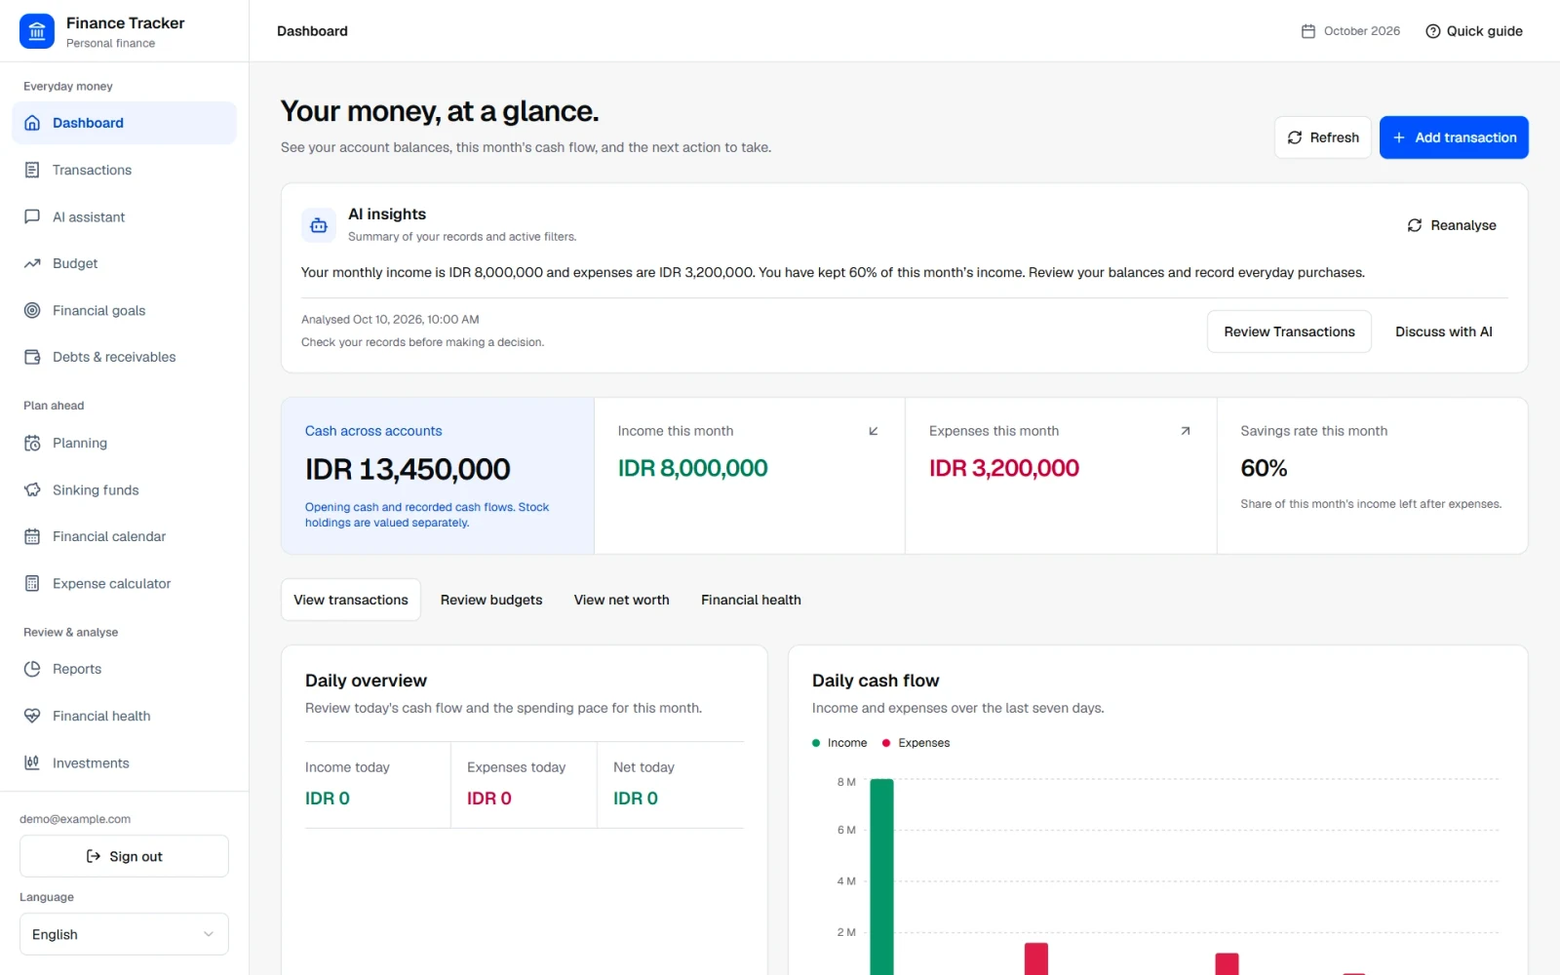The height and width of the screenshot is (975, 1560).
Task: Switch to View net worth tab
Action: coord(622,600)
